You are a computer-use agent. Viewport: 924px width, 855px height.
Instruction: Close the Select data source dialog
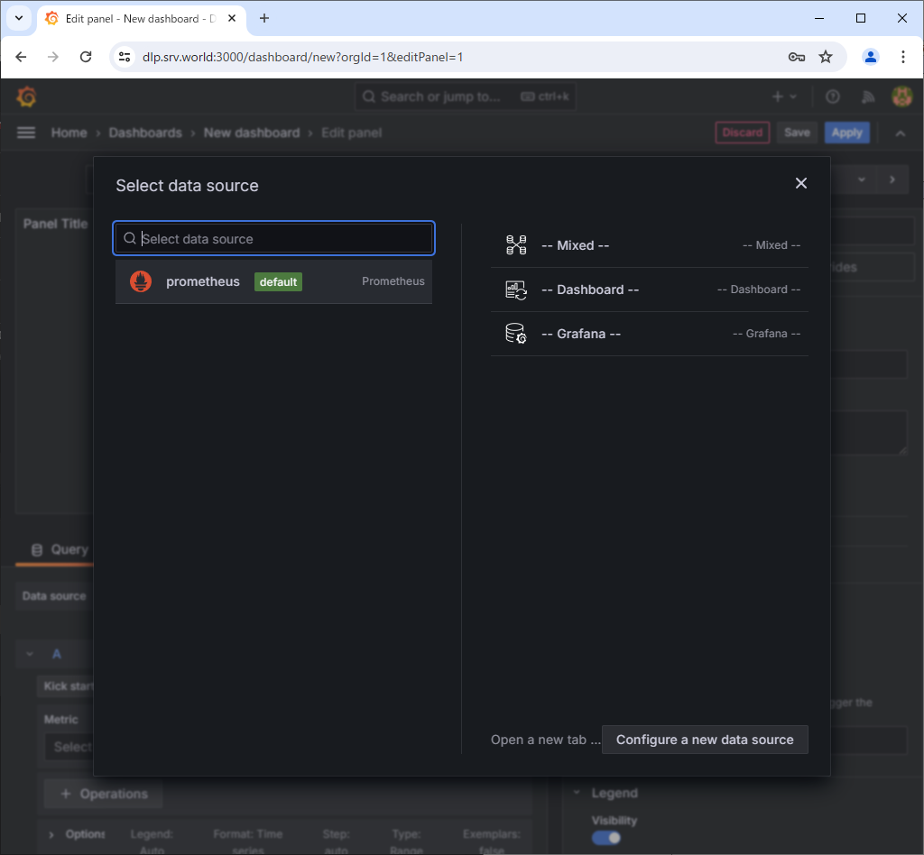pyautogui.click(x=801, y=183)
